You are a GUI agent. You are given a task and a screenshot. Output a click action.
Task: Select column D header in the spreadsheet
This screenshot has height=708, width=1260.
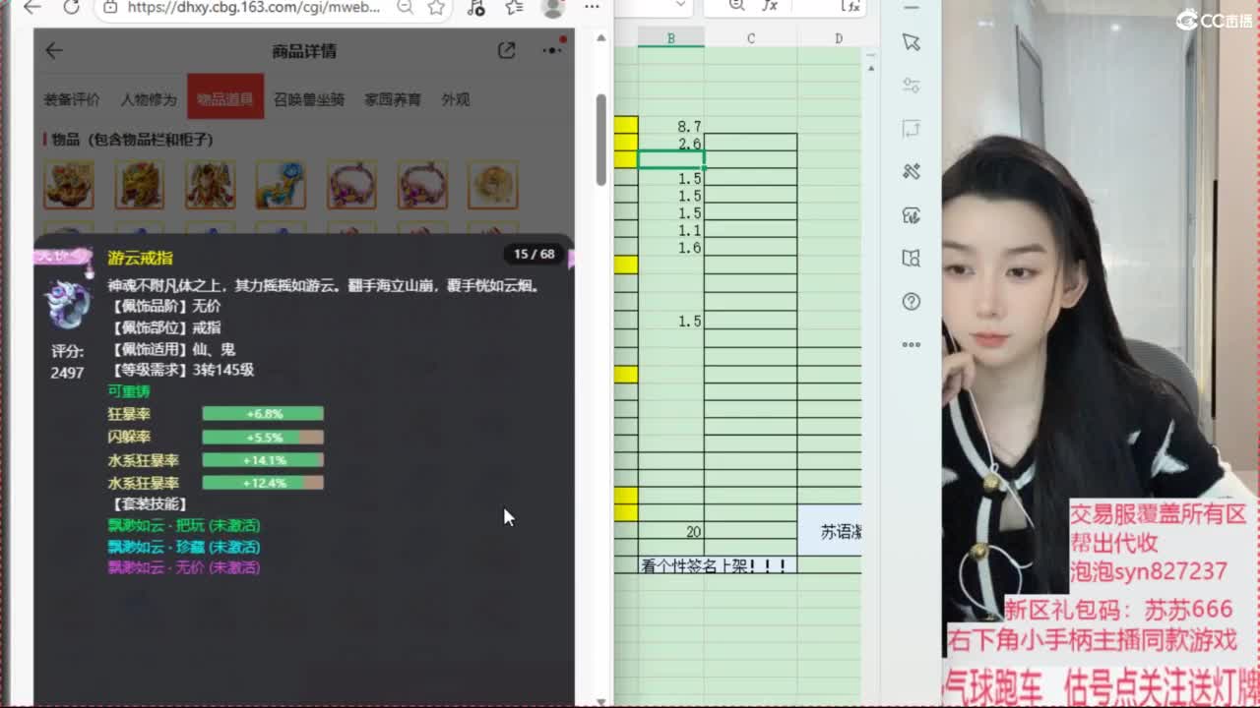tap(838, 38)
